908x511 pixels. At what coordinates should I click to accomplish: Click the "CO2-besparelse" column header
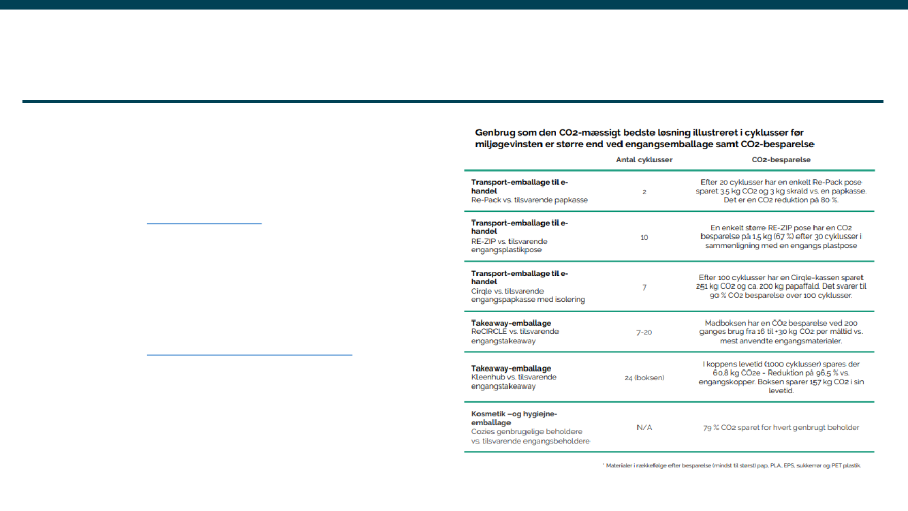tap(781, 159)
